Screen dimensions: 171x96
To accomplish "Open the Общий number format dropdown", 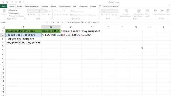I will coord(116,11).
